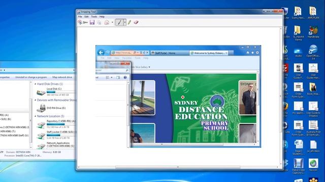
Task: Select the Scans_Hars... desktop folder shortcut
Action: [298, 13]
